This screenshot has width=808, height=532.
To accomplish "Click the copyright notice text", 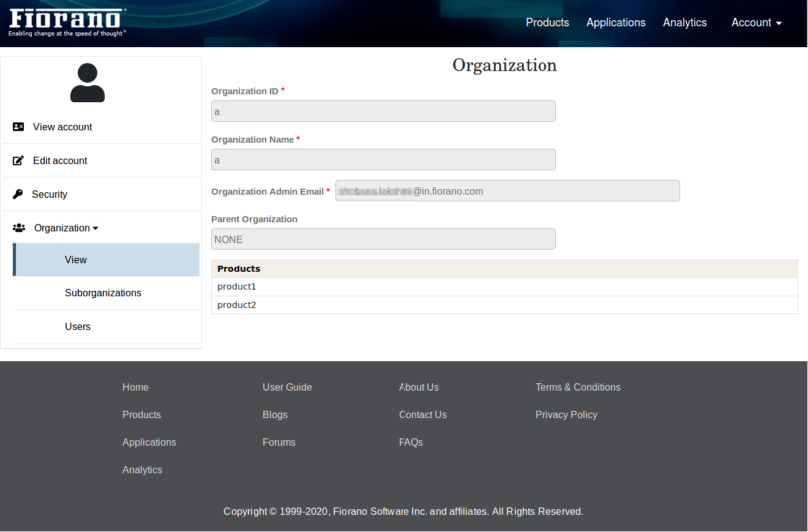I will 403,511.
